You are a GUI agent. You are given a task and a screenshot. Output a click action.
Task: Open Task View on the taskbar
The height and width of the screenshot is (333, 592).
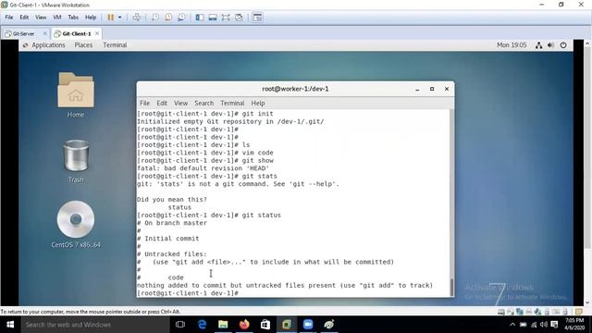click(x=180, y=325)
